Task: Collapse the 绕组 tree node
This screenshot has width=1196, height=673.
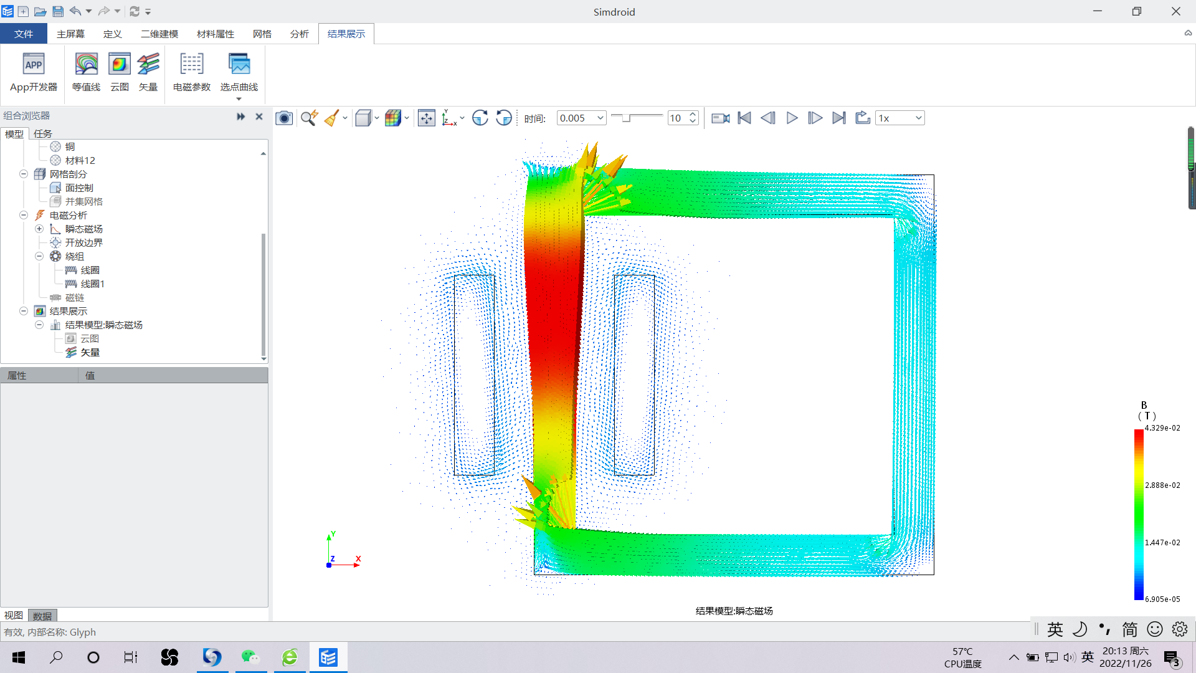Action: (39, 256)
